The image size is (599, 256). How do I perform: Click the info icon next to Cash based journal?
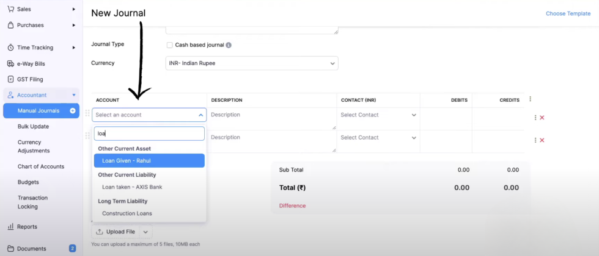(229, 45)
